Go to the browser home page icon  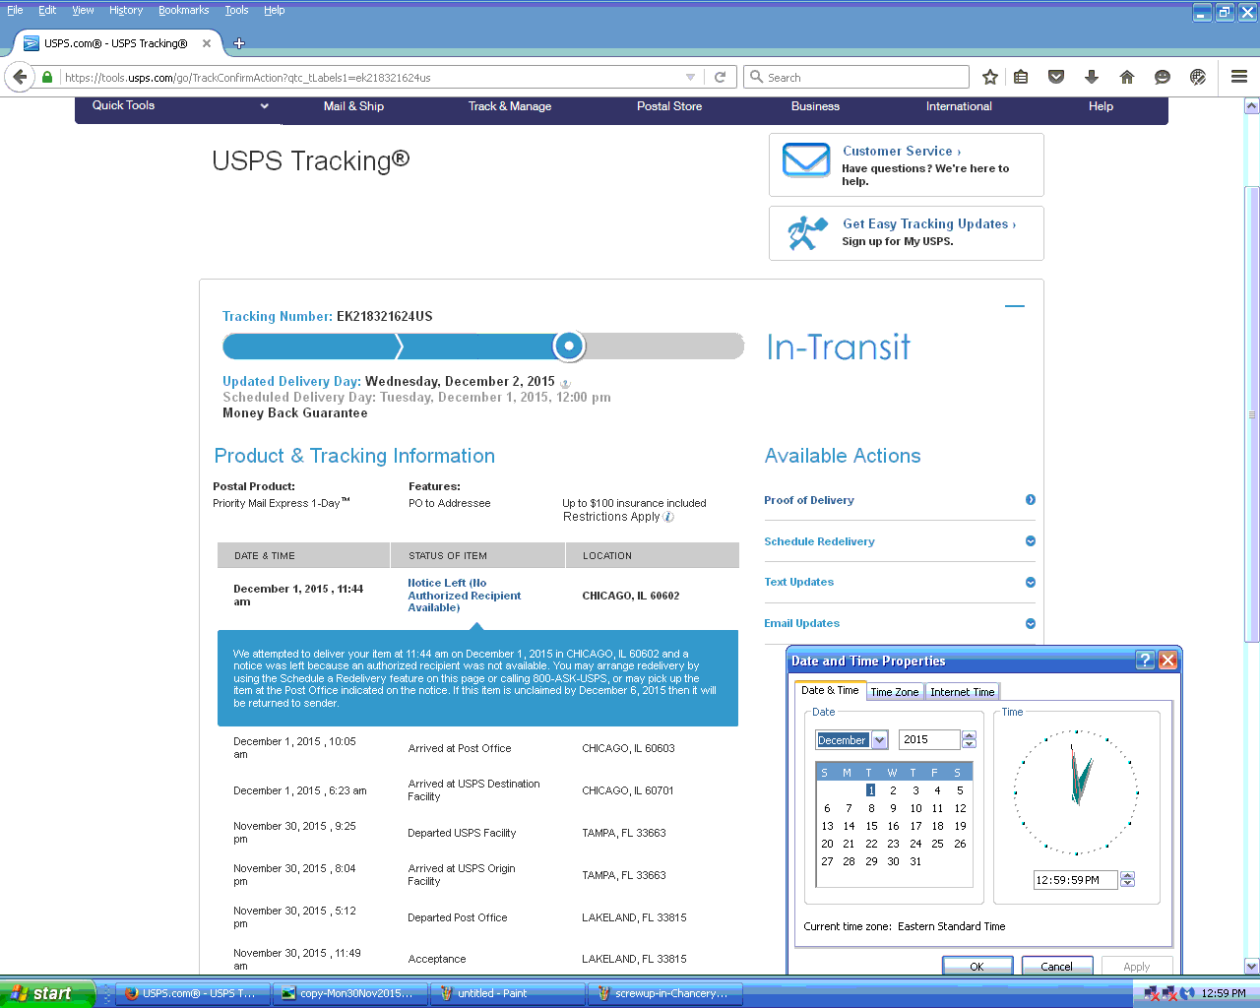(x=1127, y=77)
